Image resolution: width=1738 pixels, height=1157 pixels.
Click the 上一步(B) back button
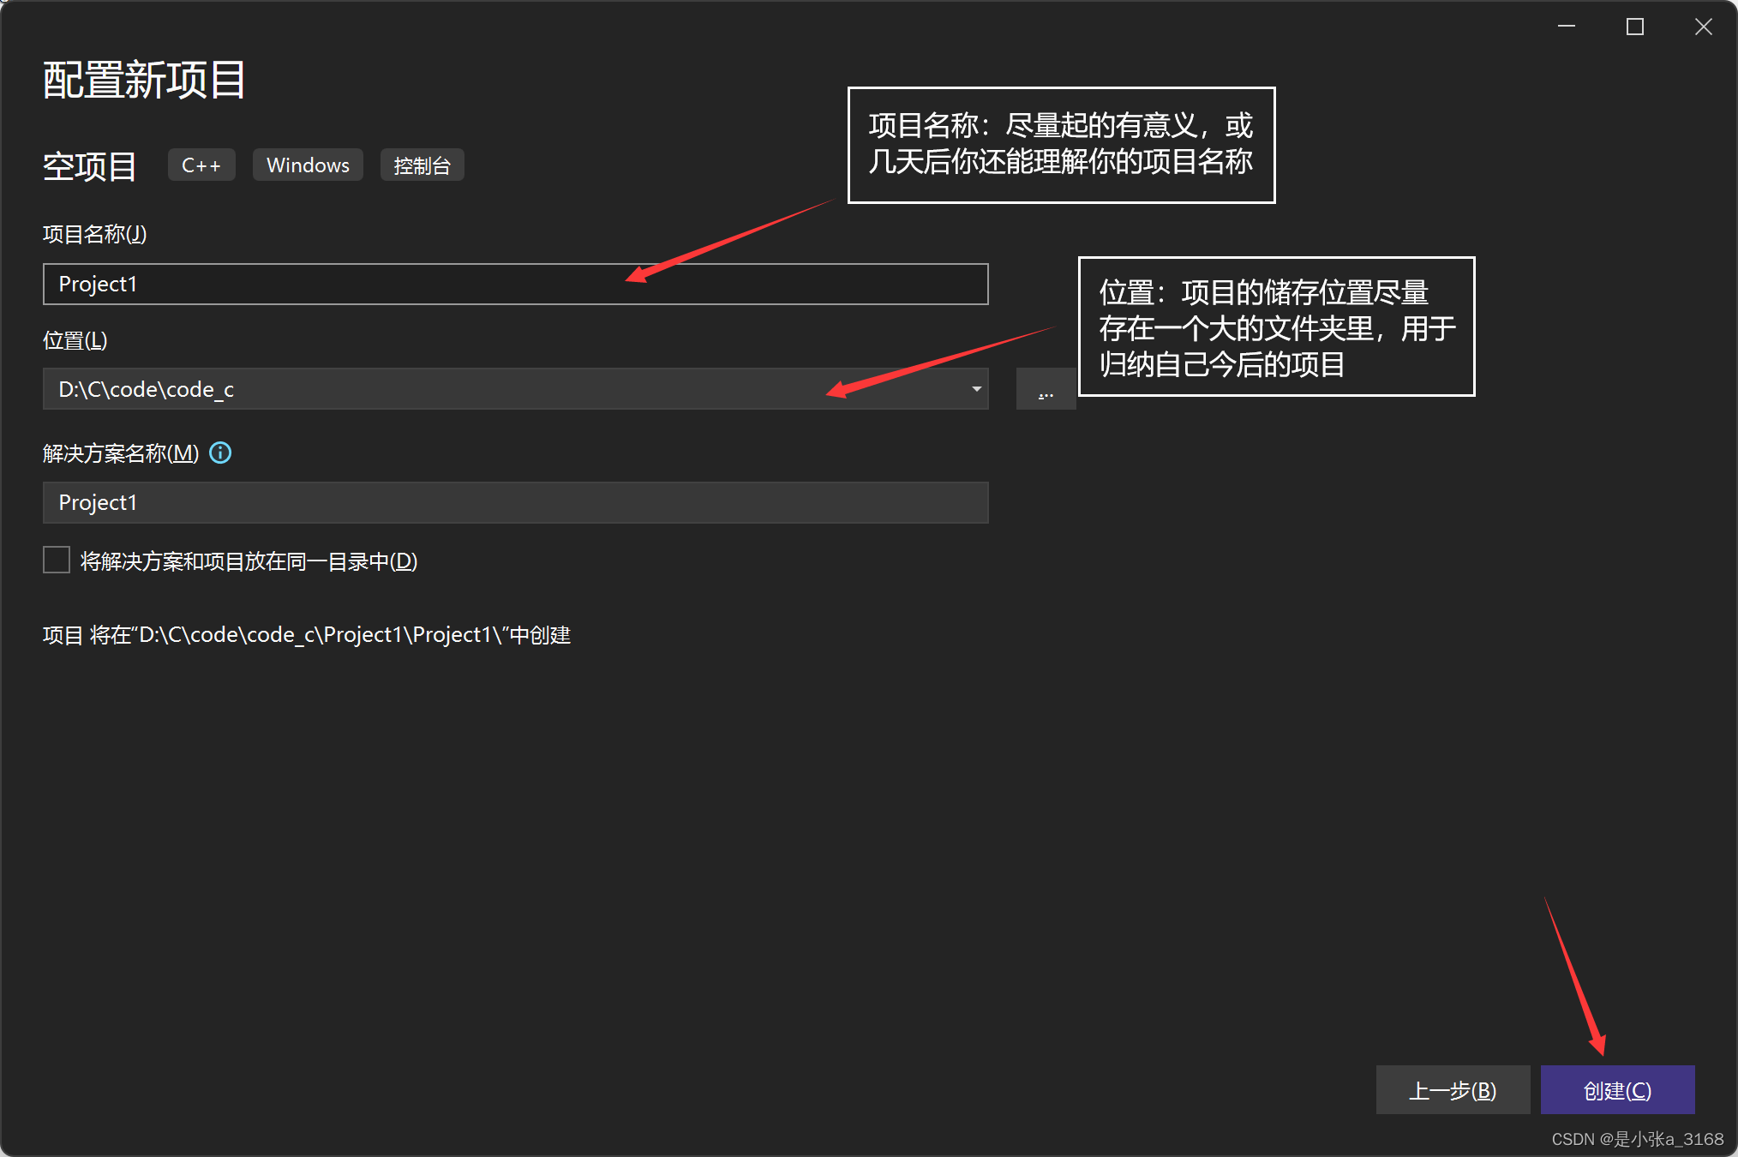point(1453,1090)
